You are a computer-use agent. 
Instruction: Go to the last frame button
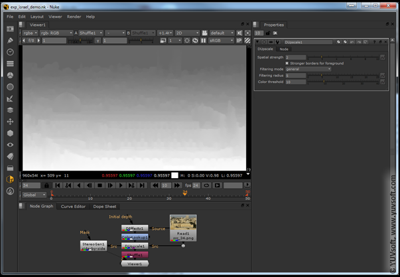(142, 185)
